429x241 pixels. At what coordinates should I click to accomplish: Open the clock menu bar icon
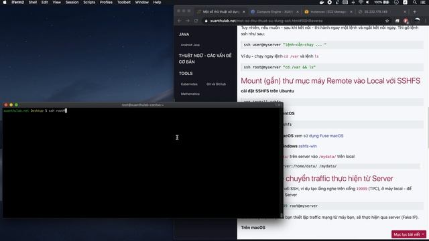pyautogui.click(x=396, y=3)
